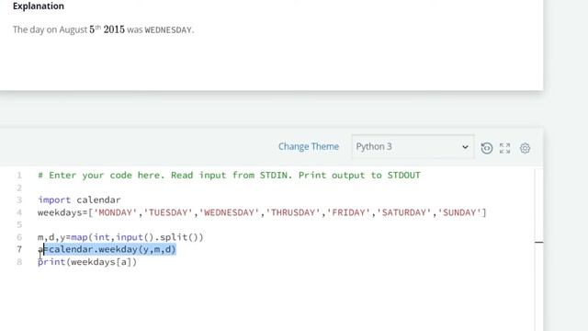Screen dimensions: 588x331
Task: Toggle fullscreen editor mode icon
Action: [x=504, y=148]
